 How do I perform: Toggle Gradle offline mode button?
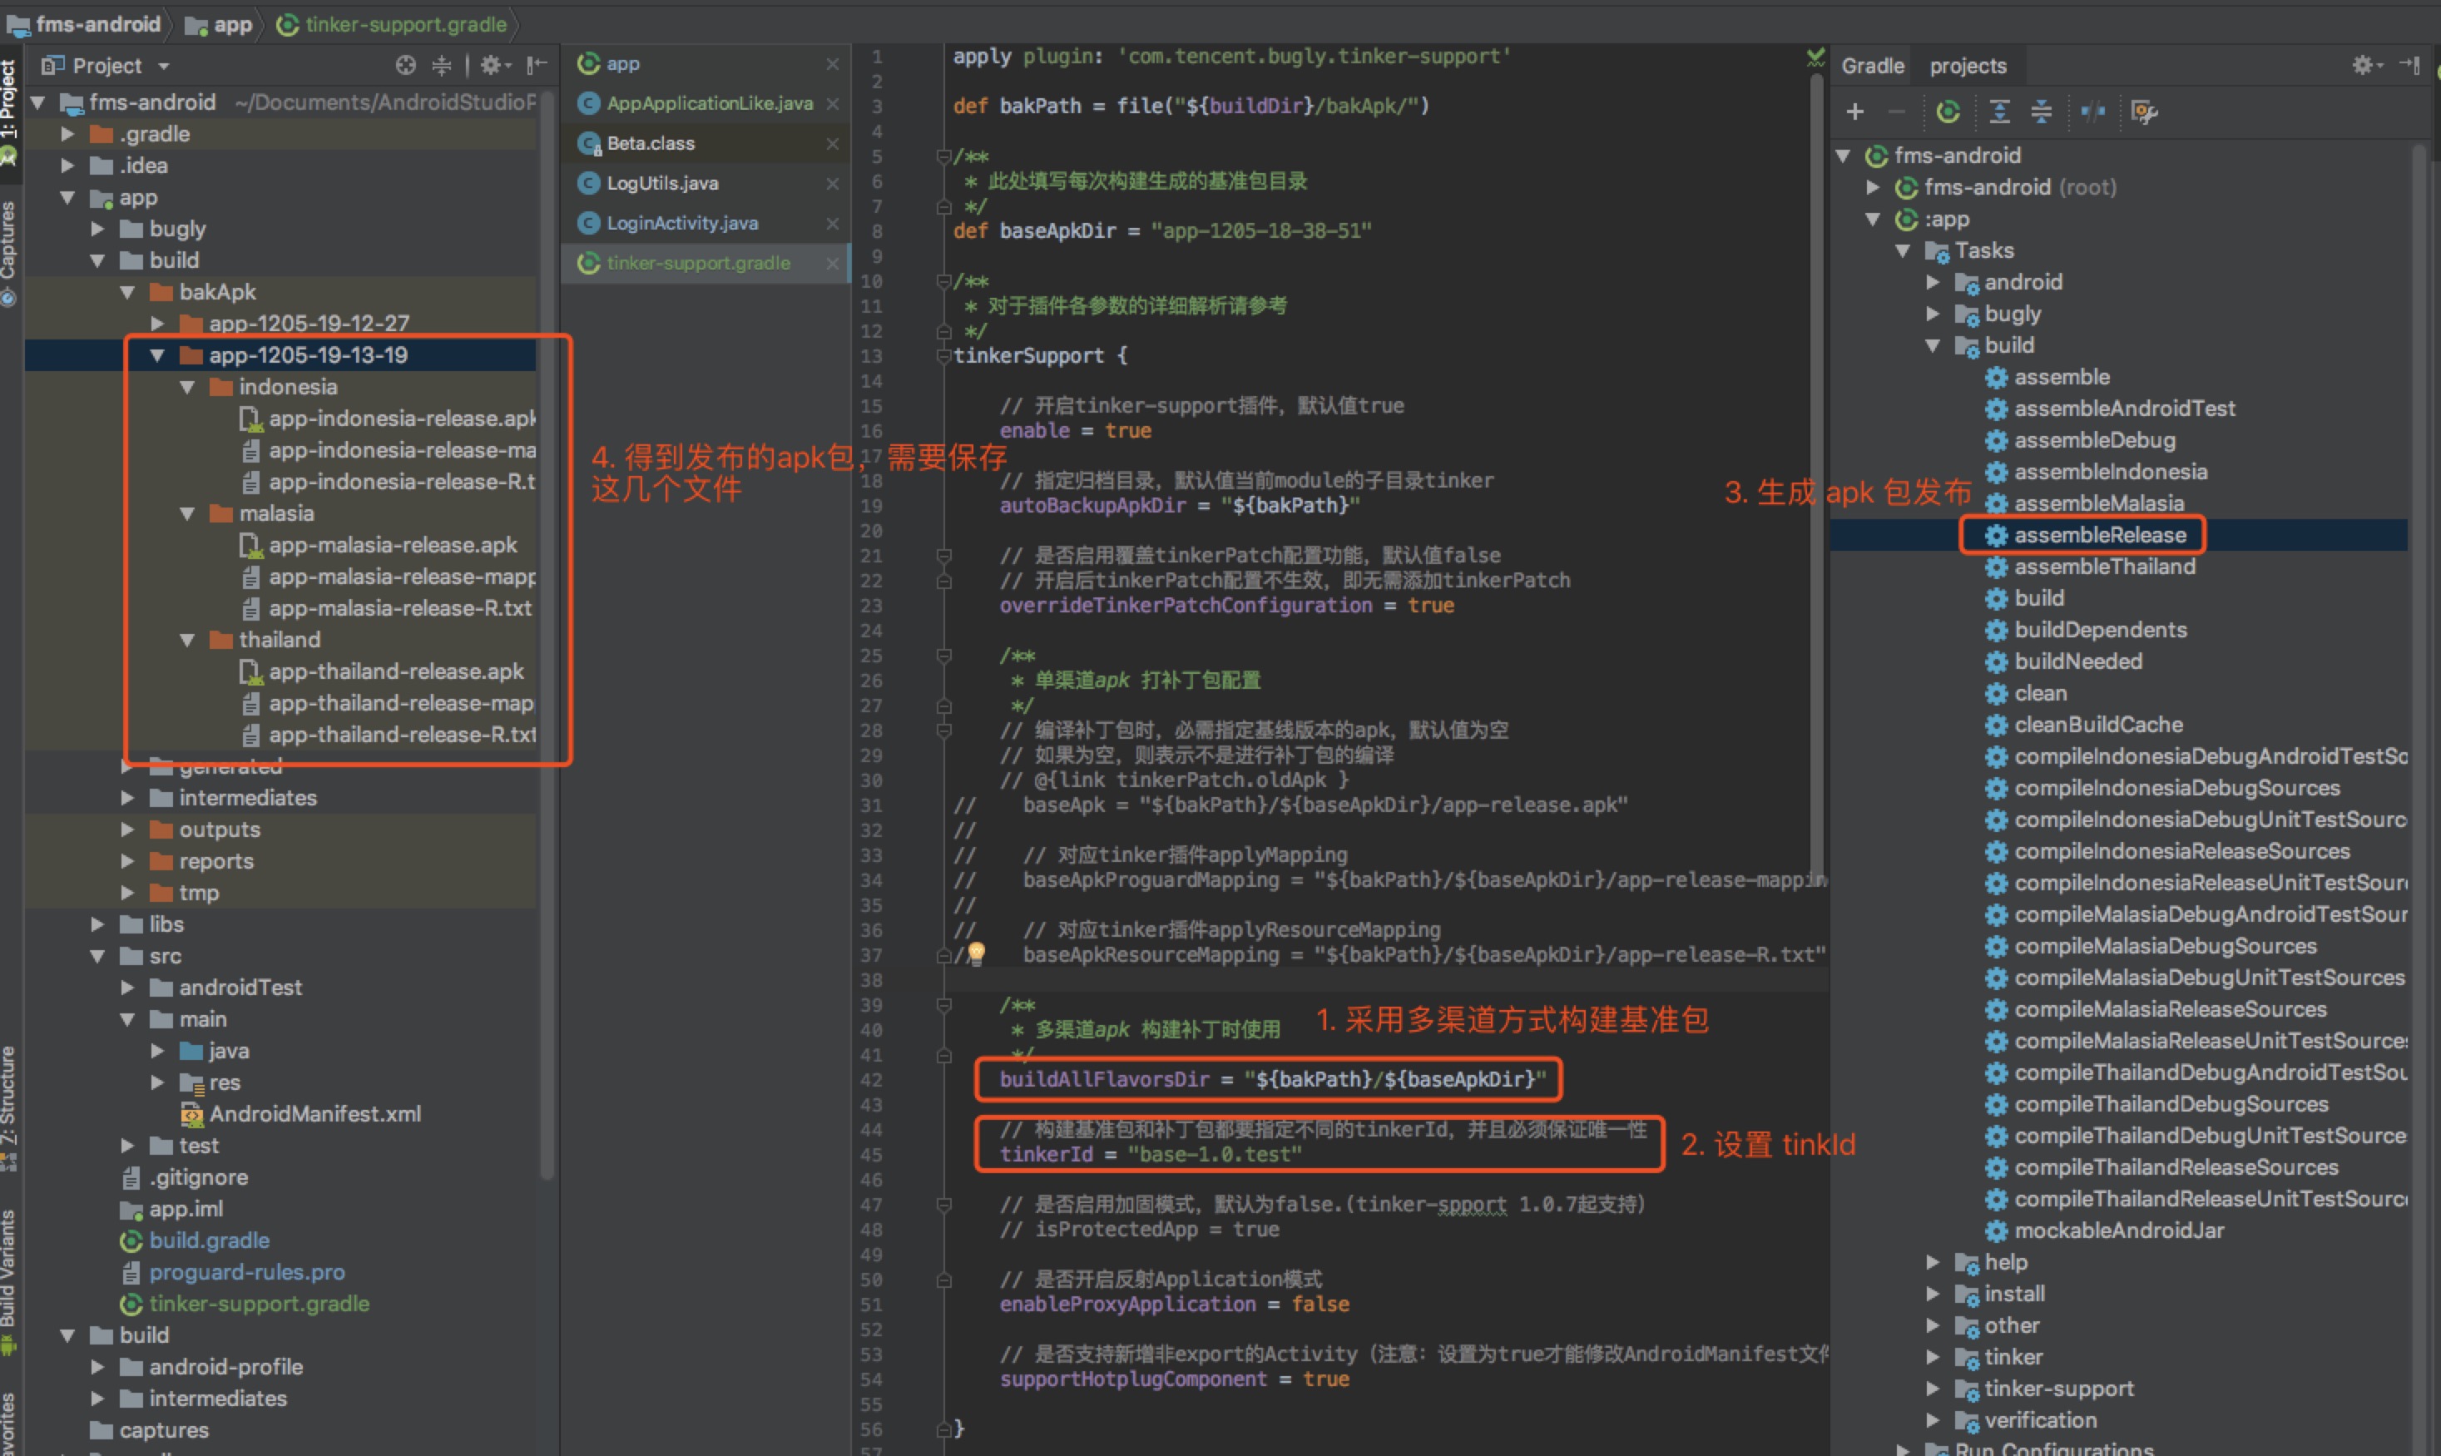pyautogui.click(x=2092, y=111)
